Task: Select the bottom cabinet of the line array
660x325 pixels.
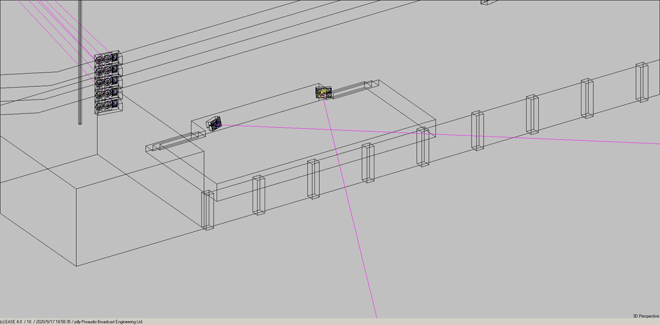Action: (107, 106)
